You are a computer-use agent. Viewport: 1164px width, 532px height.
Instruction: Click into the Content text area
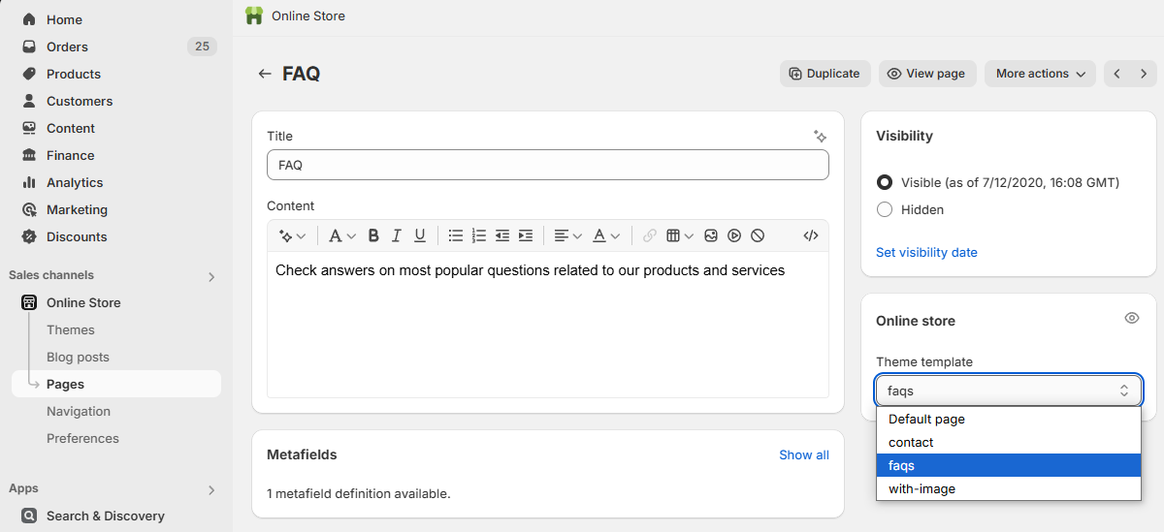point(548,325)
